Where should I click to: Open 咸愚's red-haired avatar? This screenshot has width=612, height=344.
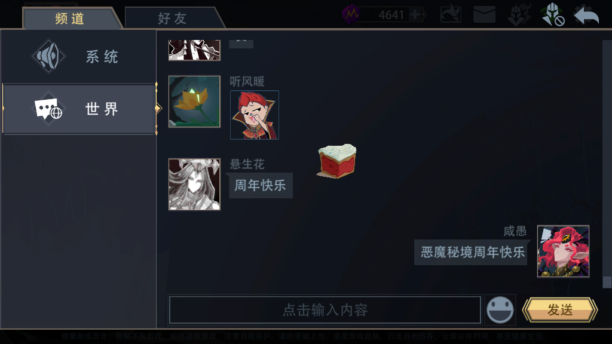[563, 251]
